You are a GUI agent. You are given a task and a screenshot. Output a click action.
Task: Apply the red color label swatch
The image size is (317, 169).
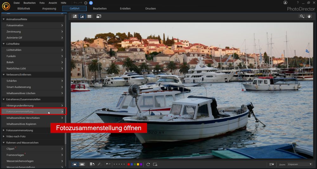pyautogui.click(x=128, y=164)
